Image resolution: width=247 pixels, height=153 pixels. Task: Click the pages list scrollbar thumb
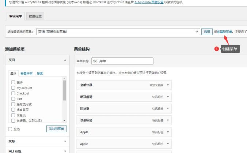coord(64,90)
